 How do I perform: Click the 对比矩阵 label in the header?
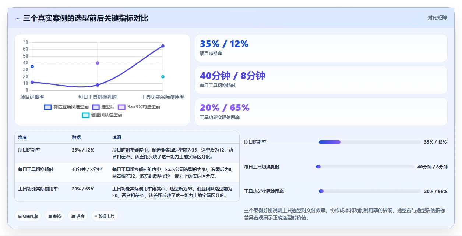click(x=437, y=18)
